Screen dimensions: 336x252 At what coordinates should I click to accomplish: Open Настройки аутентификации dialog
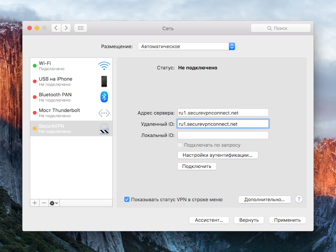218,155
